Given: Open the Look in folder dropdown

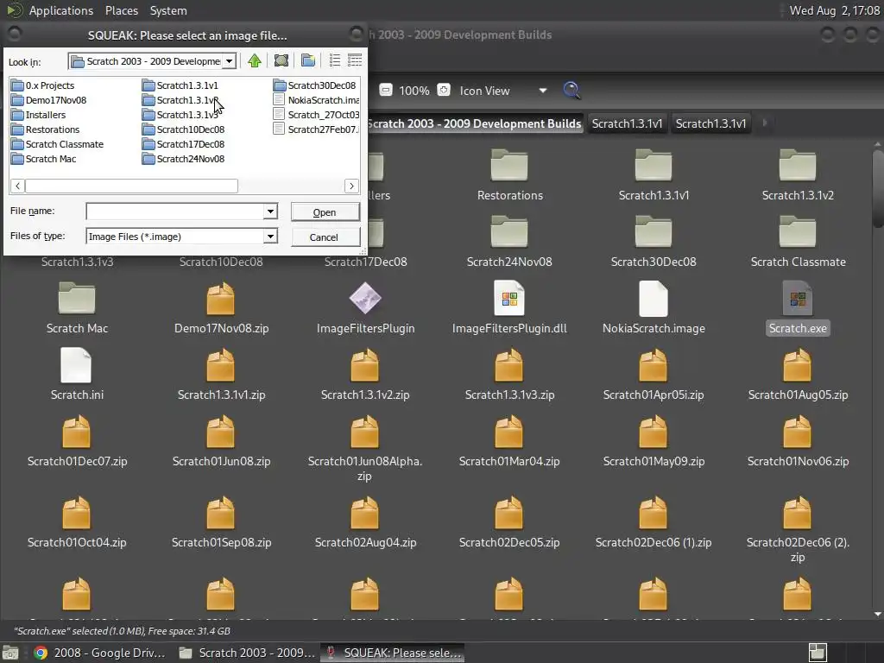Looking at the screenshot, I should pyautogui.click(x=229, y=61).
